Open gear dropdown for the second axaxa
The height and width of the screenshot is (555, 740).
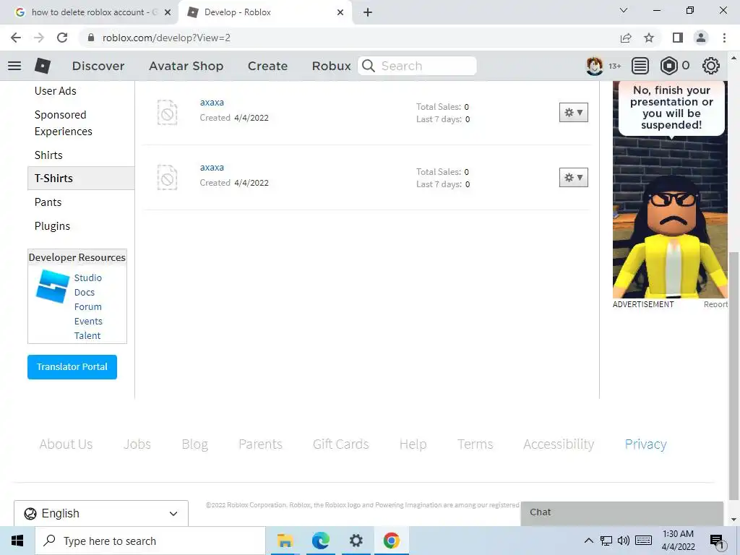(573, 178)
